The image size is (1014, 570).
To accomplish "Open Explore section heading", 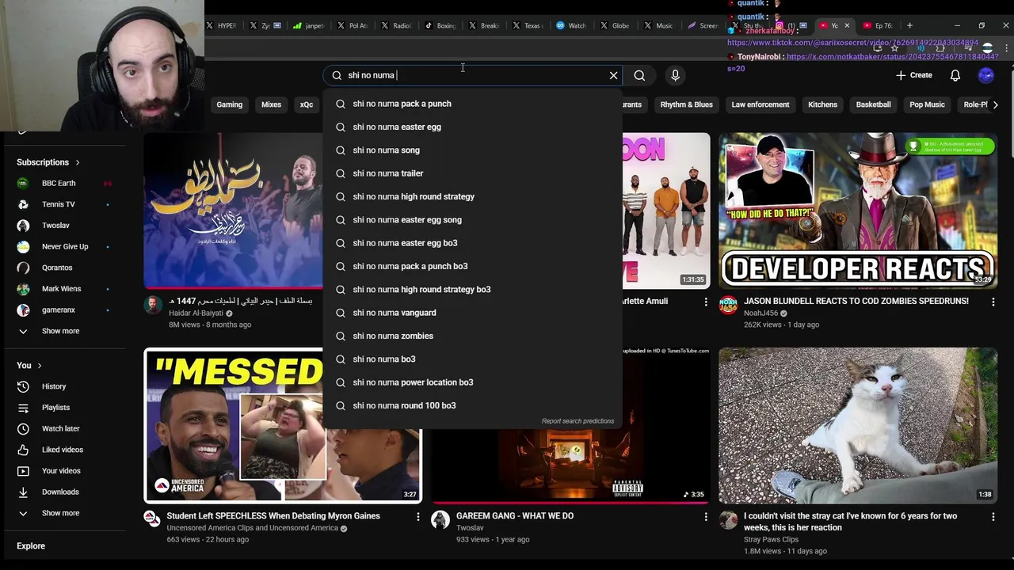I will (x=31, y=546).
